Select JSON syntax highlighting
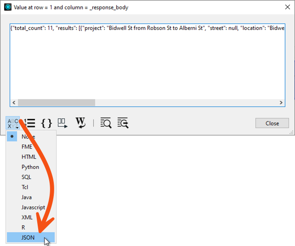The image size is (295, 246). coord(28,237)
